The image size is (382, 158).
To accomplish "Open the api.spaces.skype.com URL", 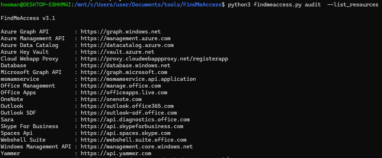I will tap(126, 133).
